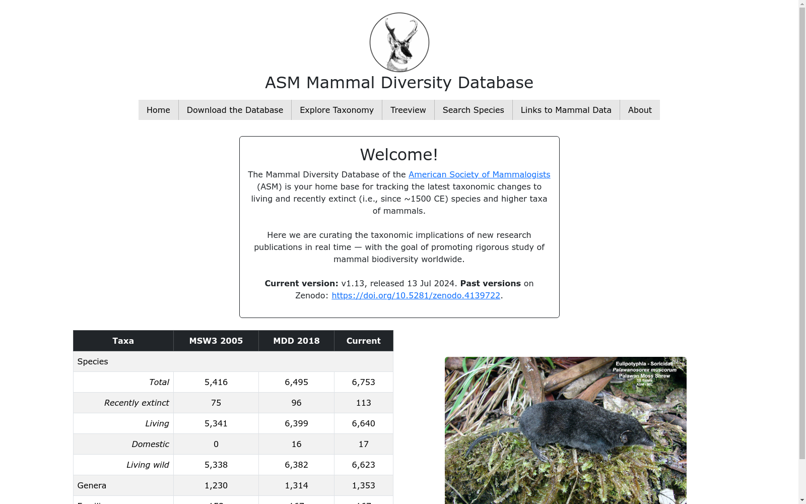Open Explore Taxonomy page

(337, 110)
